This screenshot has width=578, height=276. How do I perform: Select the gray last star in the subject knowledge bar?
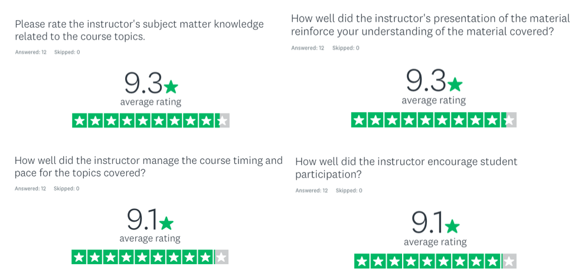pos(223,121)
